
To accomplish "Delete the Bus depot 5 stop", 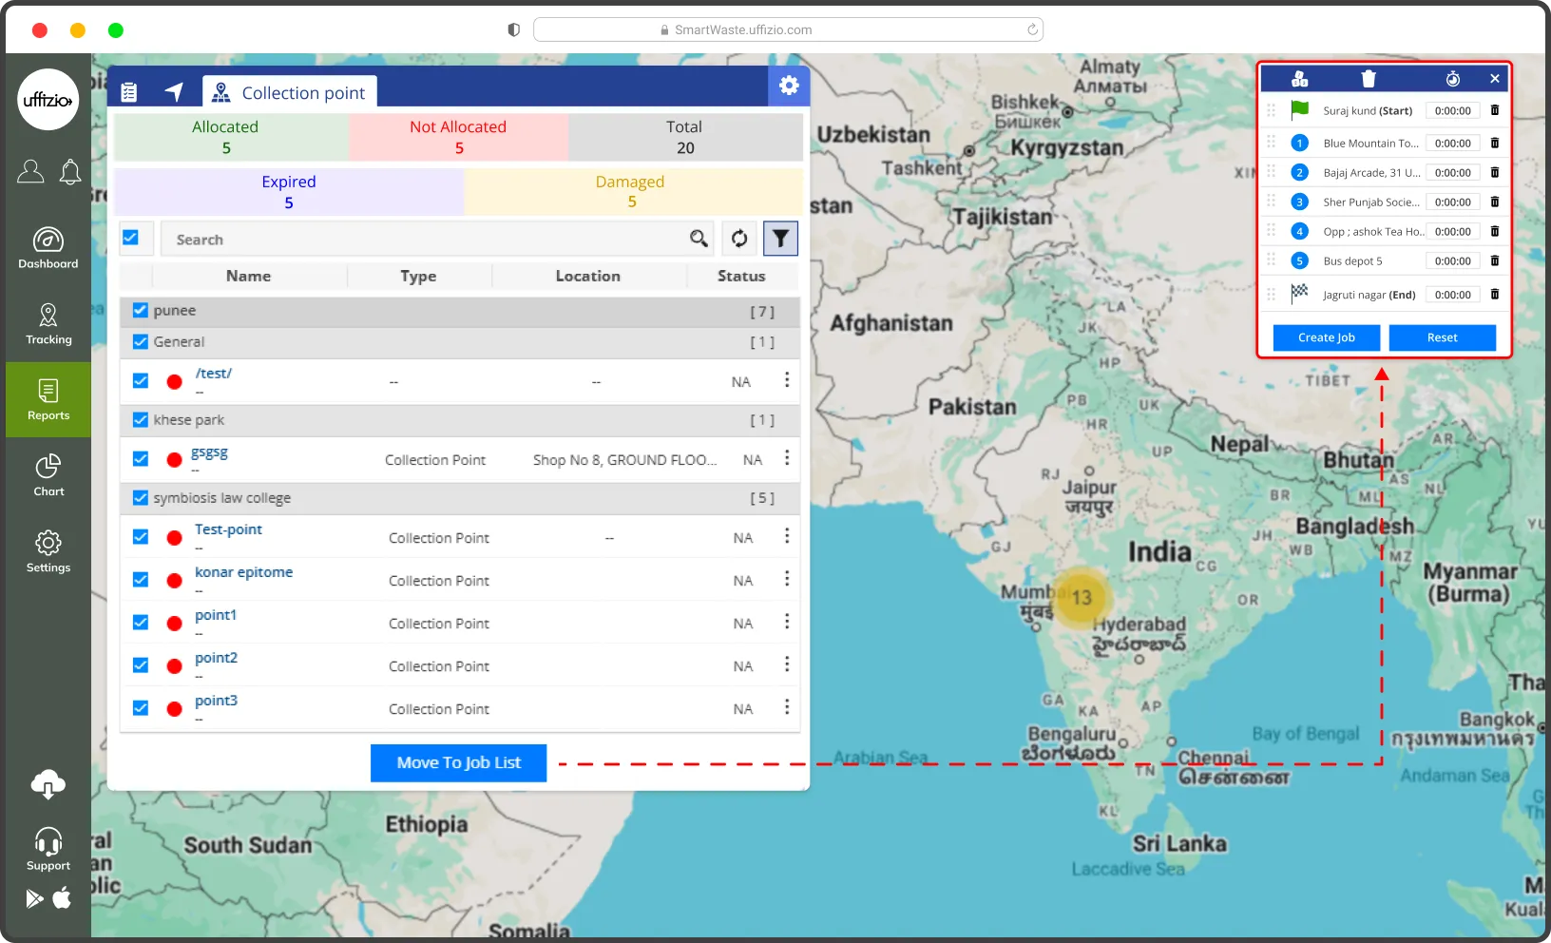I will [1494, 260].
